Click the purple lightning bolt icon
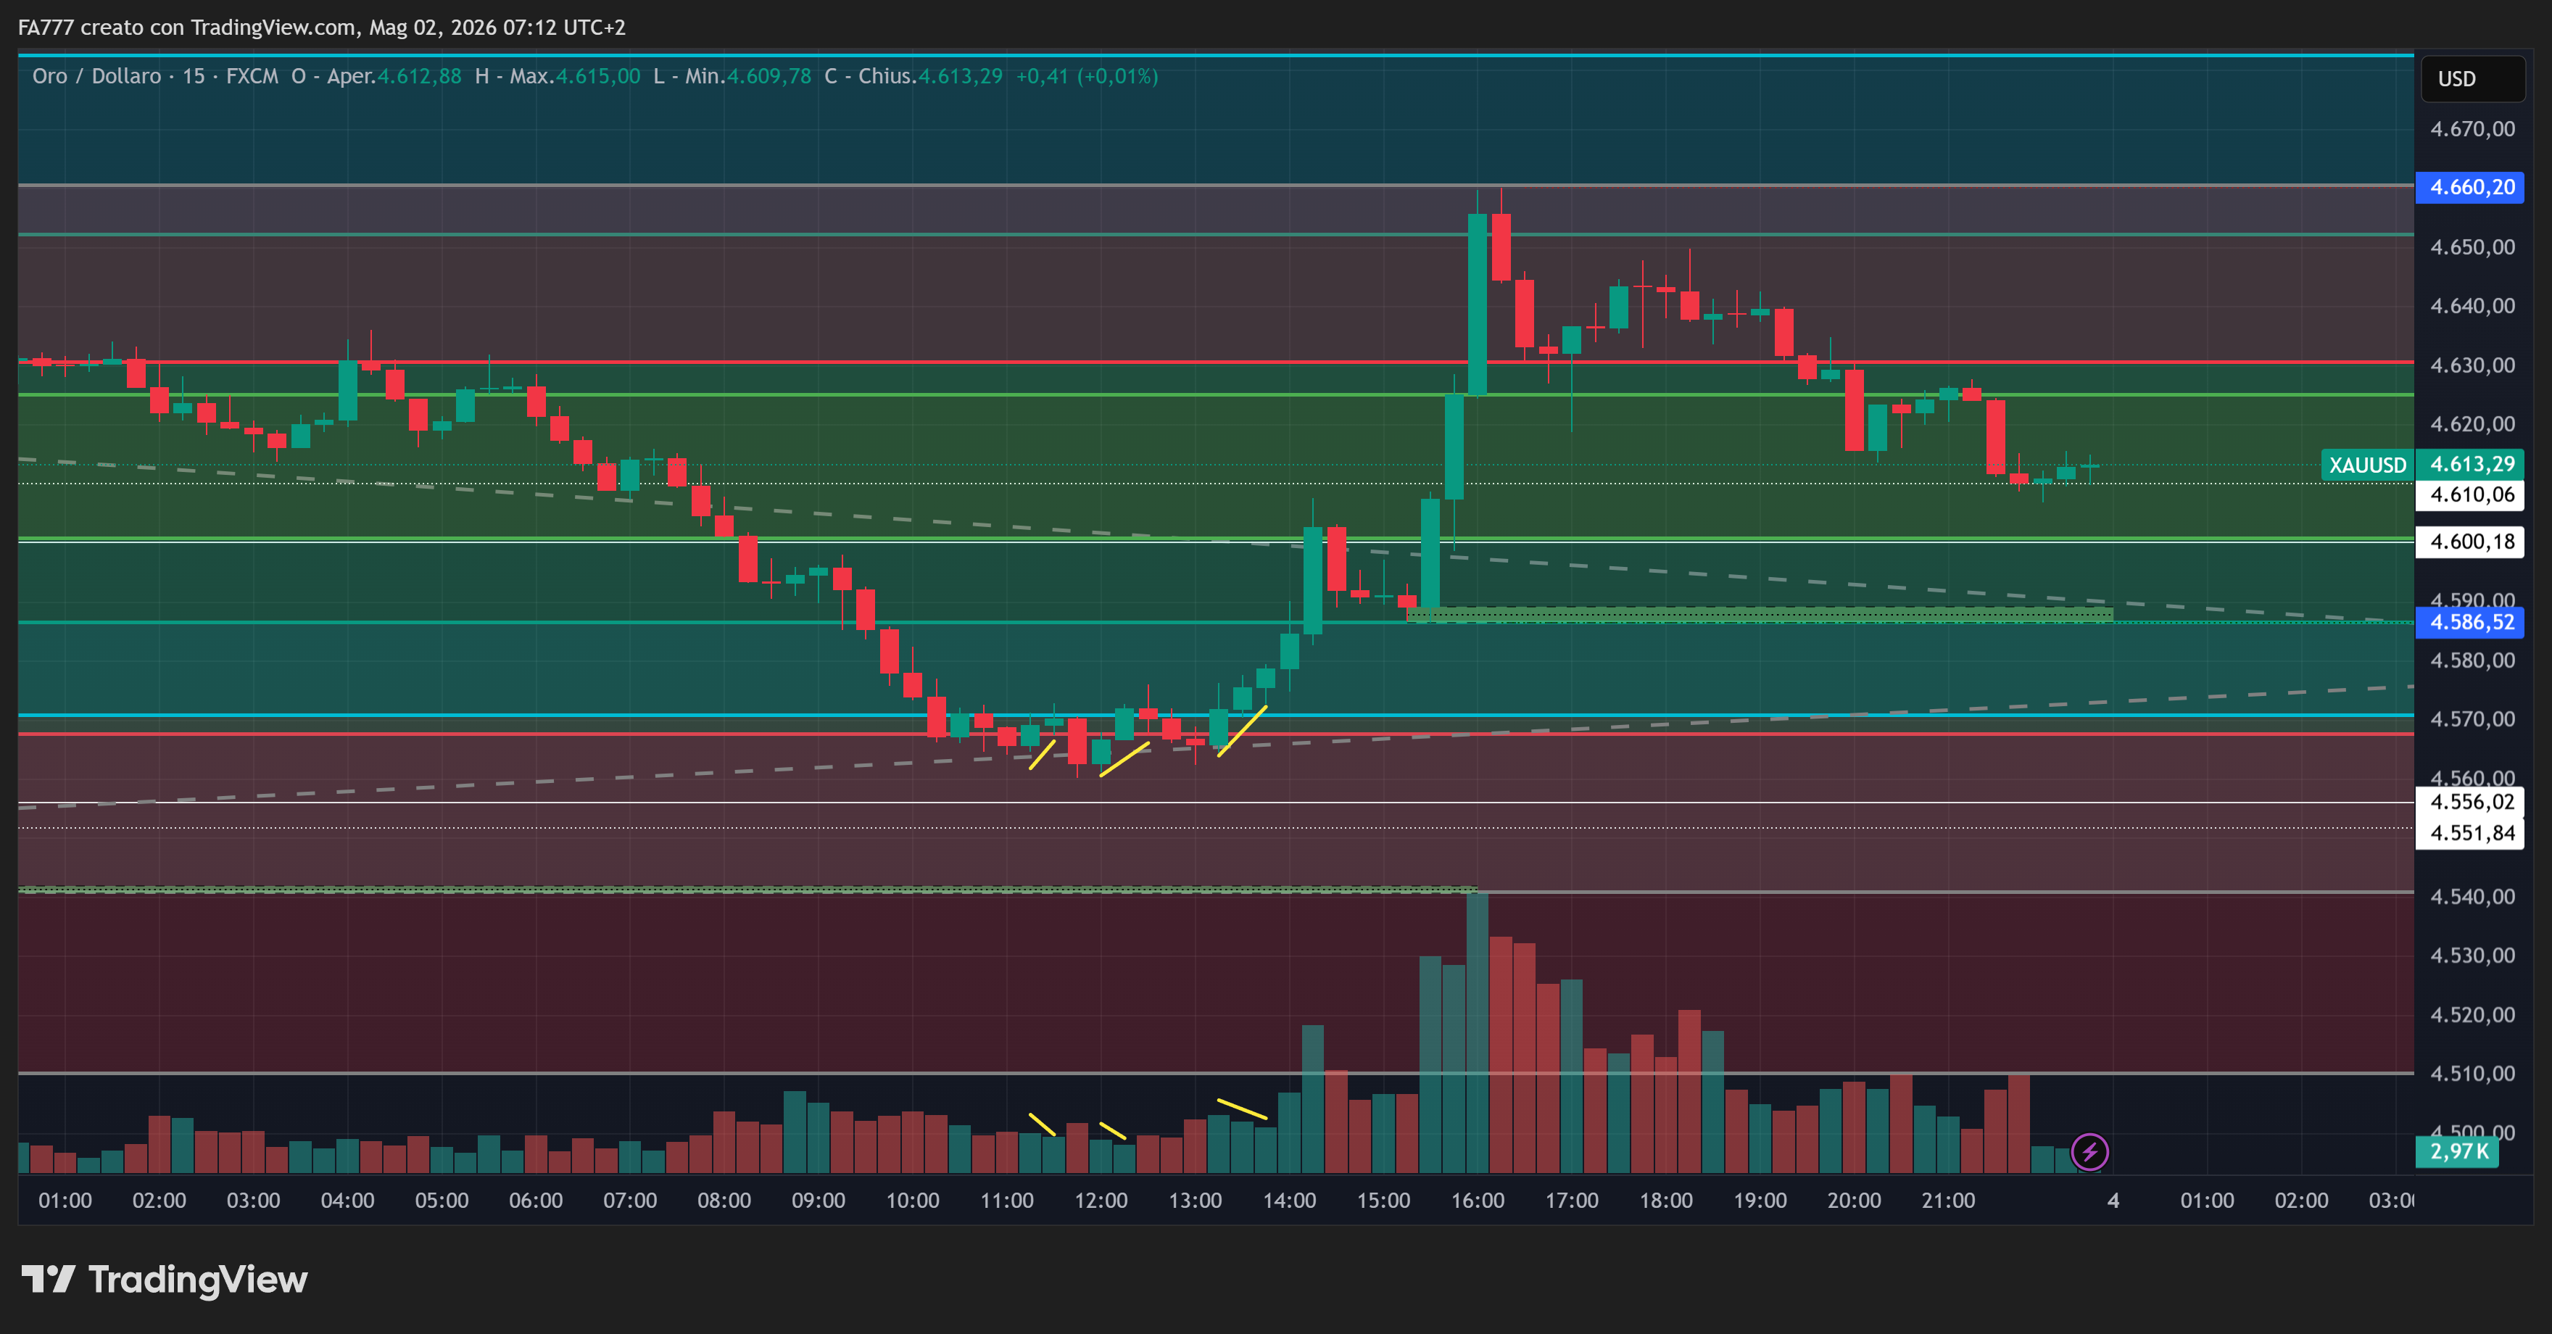Screen dimensions: 2552x1334 tap(2089, 1152)
